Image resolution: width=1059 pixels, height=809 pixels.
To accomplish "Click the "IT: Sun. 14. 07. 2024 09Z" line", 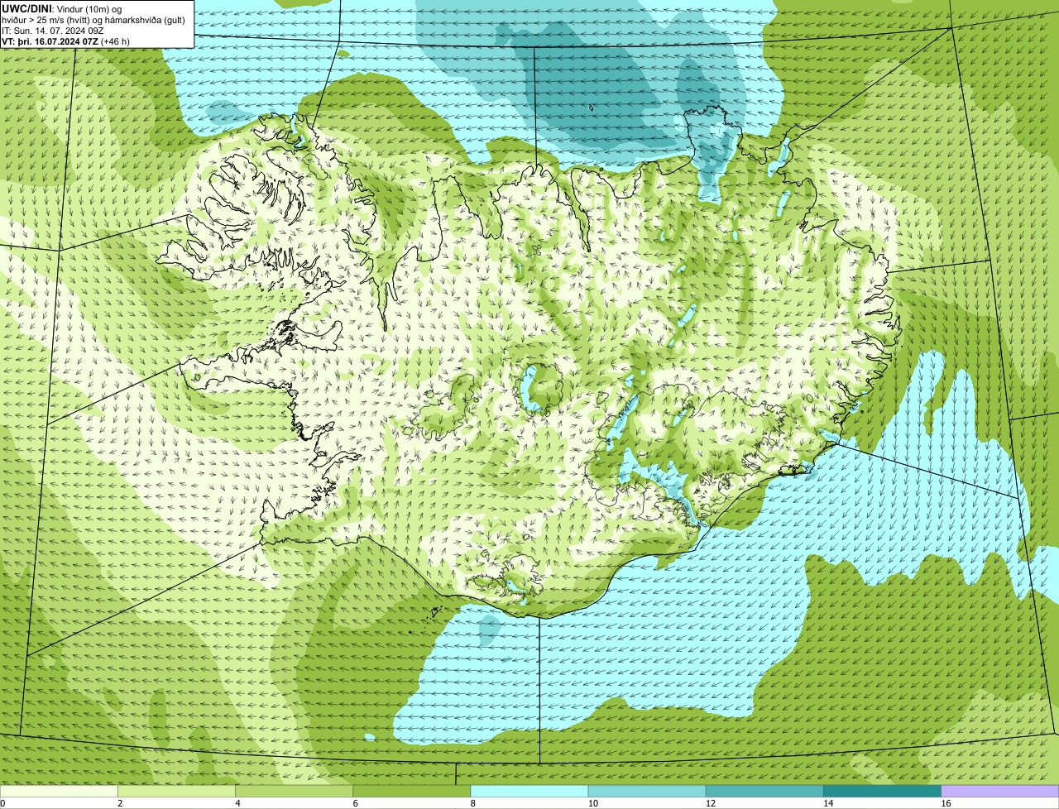I will click(x=53, y=31).
